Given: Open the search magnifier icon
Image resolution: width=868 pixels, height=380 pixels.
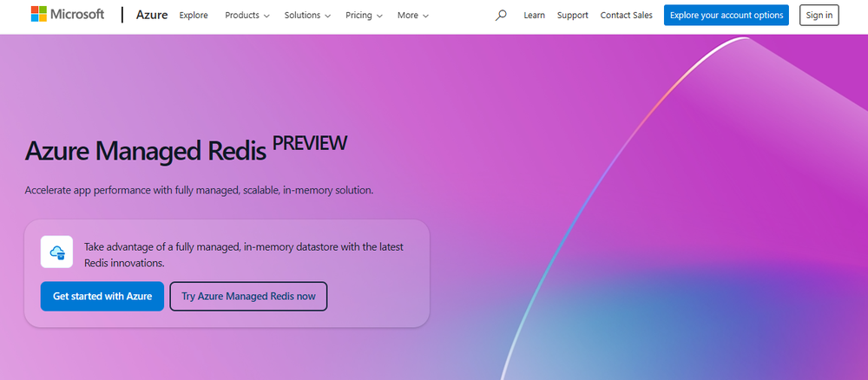Looking at the screenshot, I should pos(501,15).
